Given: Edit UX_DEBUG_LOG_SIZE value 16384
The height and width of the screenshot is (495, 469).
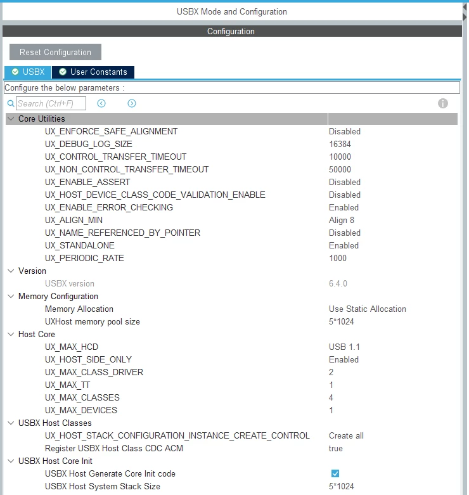Looking at the screenshot, I should click(x=340, y=144).
